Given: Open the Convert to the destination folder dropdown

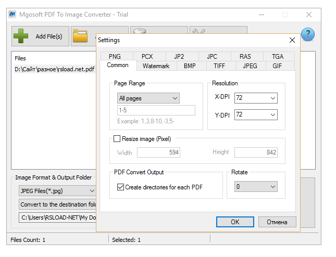Looking at the screenshot, I should pyautogui.click(x=57, y=204).
